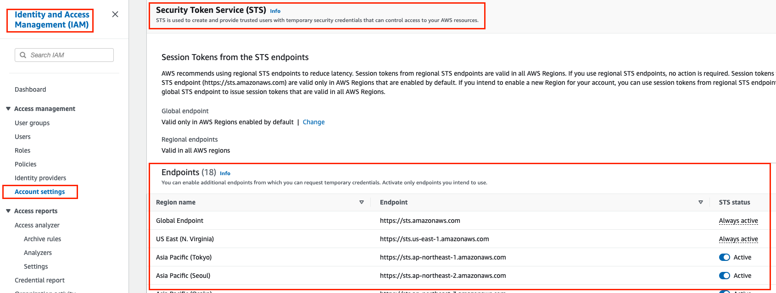Image resolution: width=776 pixels, height=293 pixels.
Task: Select Account settings in sidebar
Action: coord(40,192)
